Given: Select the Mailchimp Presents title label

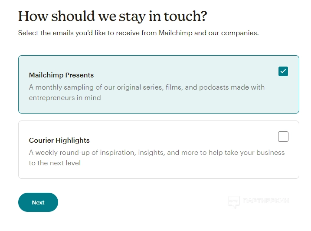Looking at the screenshot, I should tap(61, 75).
